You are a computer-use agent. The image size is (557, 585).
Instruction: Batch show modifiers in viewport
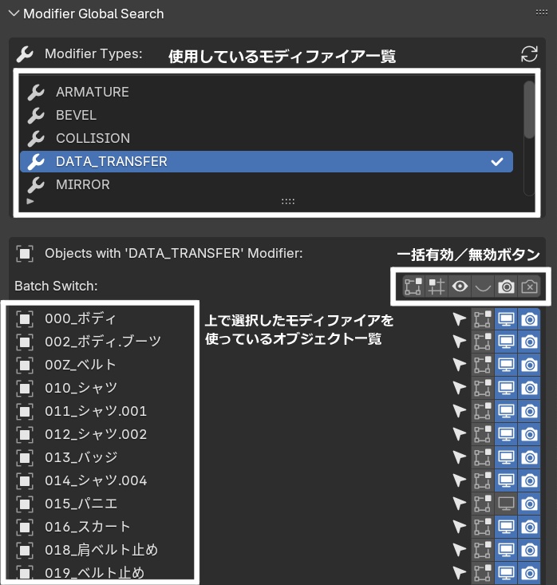(460, 287)
